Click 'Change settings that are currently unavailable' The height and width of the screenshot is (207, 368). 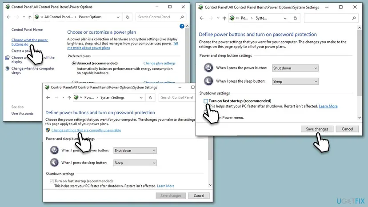86,130
